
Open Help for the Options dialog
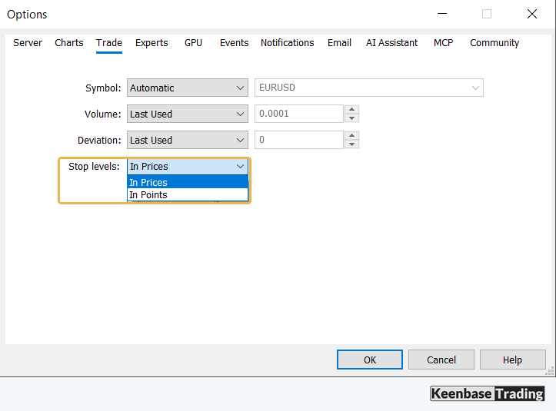(512, 360)
